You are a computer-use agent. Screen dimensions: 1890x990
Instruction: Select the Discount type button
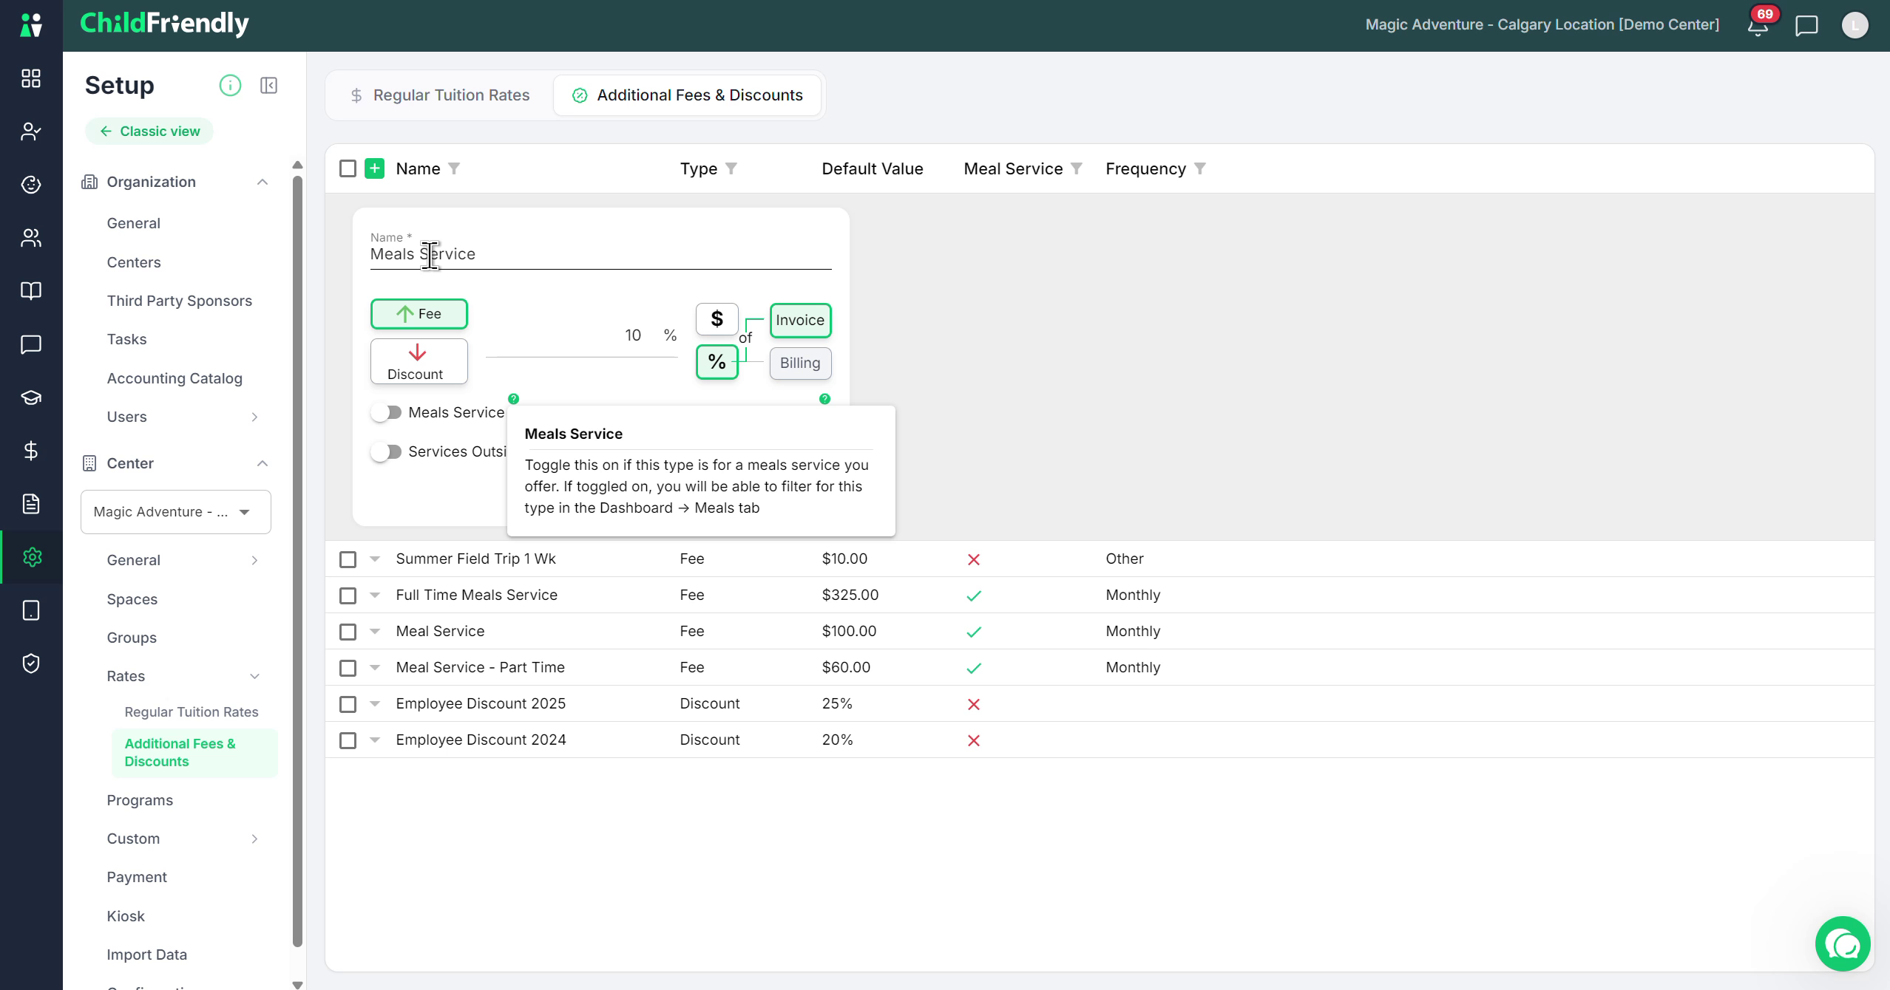click(x=419, y=361)
